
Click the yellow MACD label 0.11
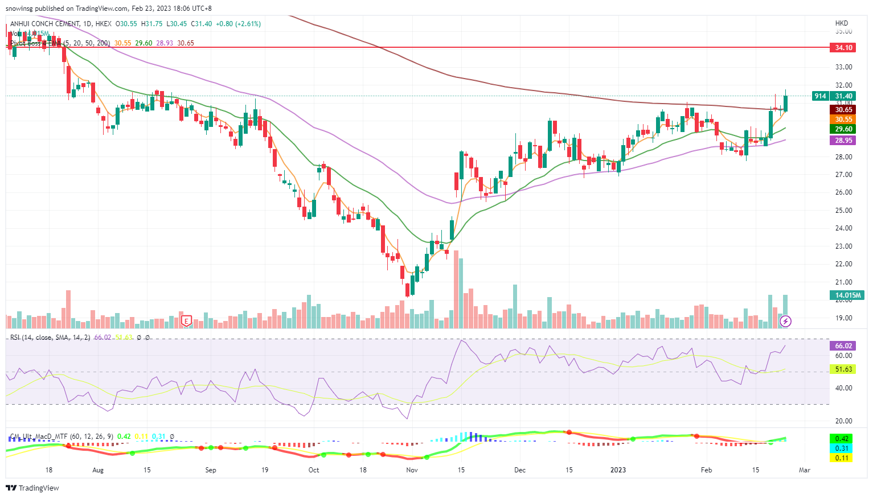tap(842, 458)
